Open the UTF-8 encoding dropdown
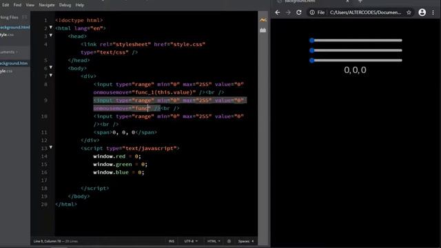Image resolution: width=441 pixels, height=248 pixels. point(191,241)
